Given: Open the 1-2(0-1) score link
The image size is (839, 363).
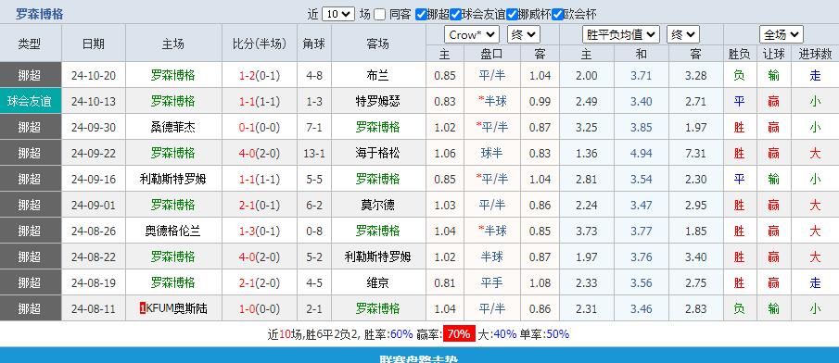Looking at the screenshot, I should [259, 75].
